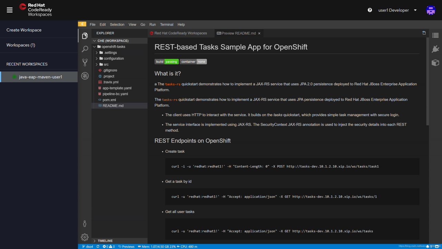Open the help question mark icon
The height and width of the screenshot is (249, 442).
coord(370,10)
